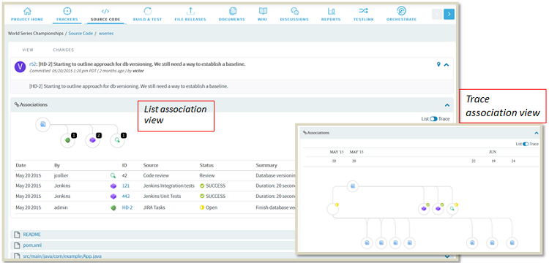Open the Trackers section

pyautogui.click(x=67, y=15)
